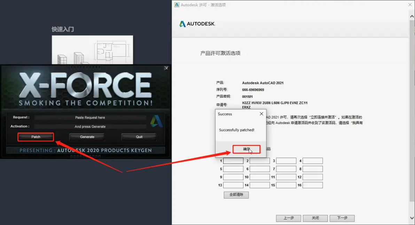This screenshot has width=415, height=225.
Task: Click activation code field 16
Action: [313, 185]
